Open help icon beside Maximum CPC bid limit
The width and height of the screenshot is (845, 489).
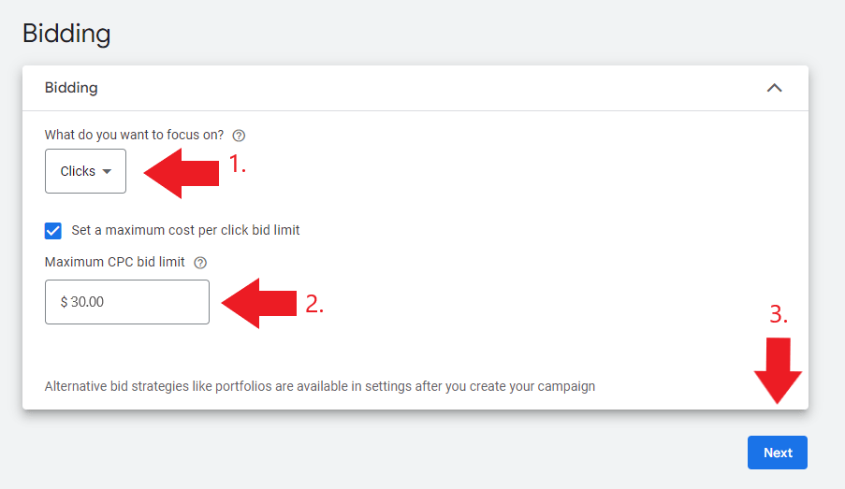point(200,263)
